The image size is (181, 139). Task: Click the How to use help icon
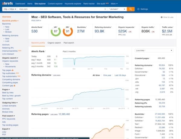[162, 17]
